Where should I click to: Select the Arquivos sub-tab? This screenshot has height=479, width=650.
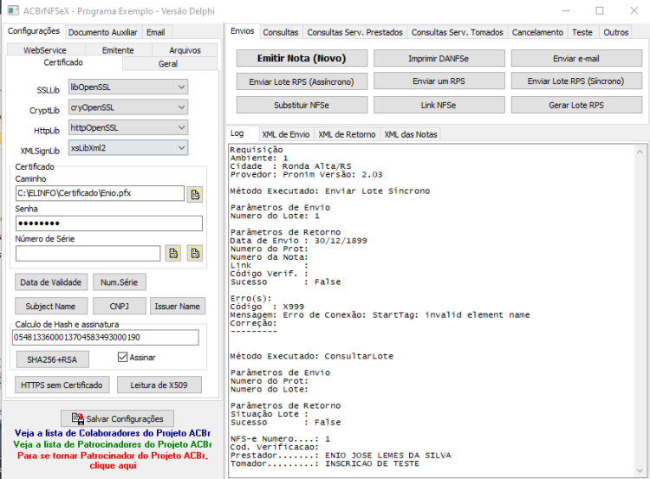point(185,50)
